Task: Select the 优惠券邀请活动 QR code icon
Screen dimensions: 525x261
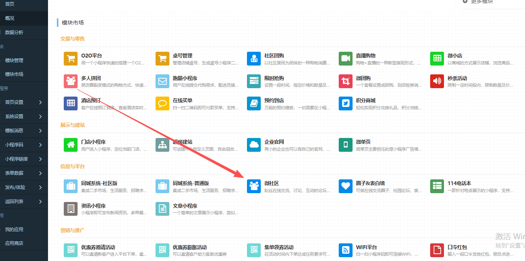Action: coord(71,250)
